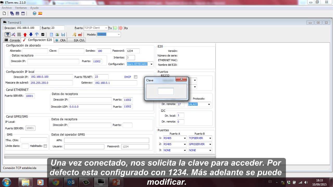Toggle the DHCP checkbox
Image resolution: width=333 pixels, height=187 pixels.
point(136,77)
